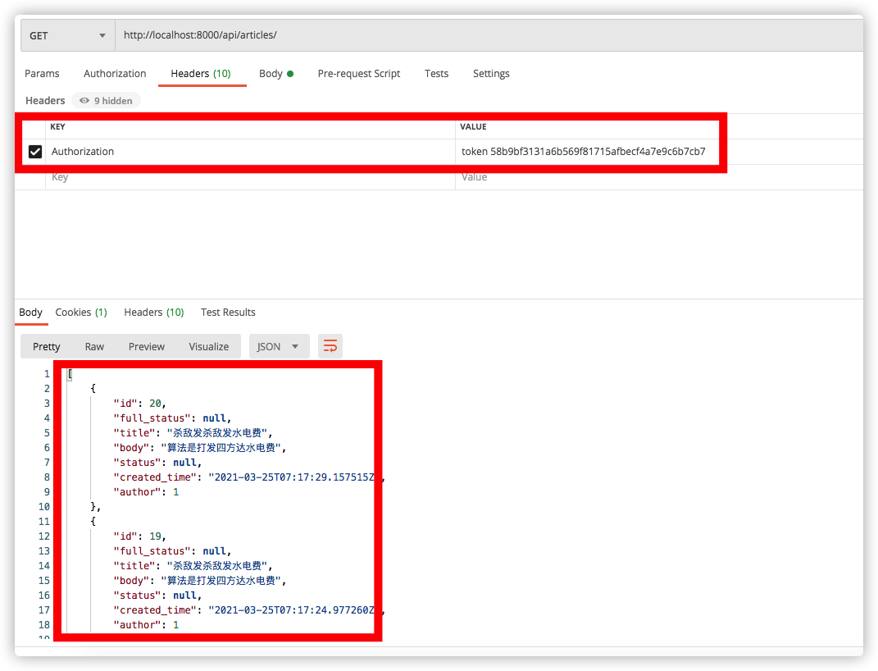This screenshot has height=671, width=878.
Task: View the response Headers (10) tab
Action: point(153,313)
